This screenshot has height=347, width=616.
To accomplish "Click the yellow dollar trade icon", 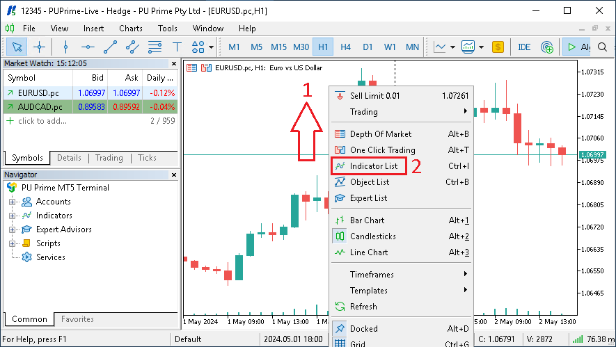I will pos(498,47).
